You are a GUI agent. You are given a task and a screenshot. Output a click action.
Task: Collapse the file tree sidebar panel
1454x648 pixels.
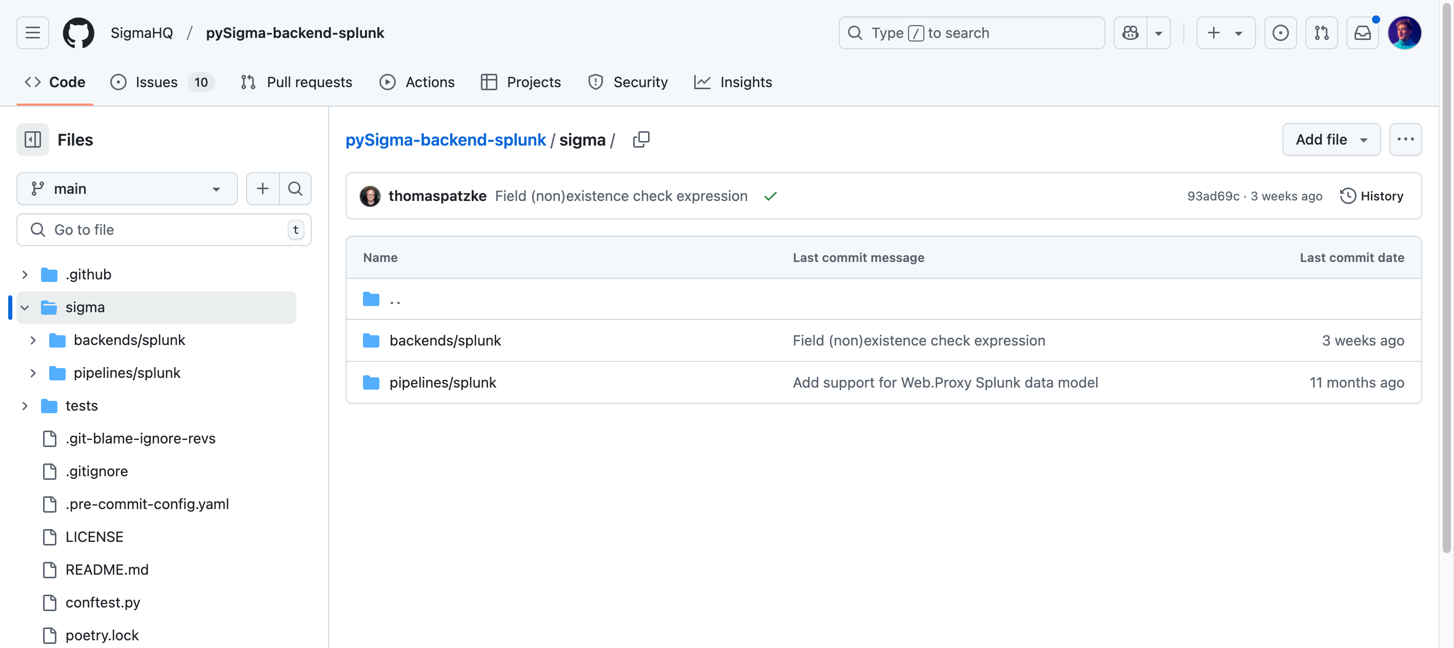pyautogui.click(x=33, y=139)
